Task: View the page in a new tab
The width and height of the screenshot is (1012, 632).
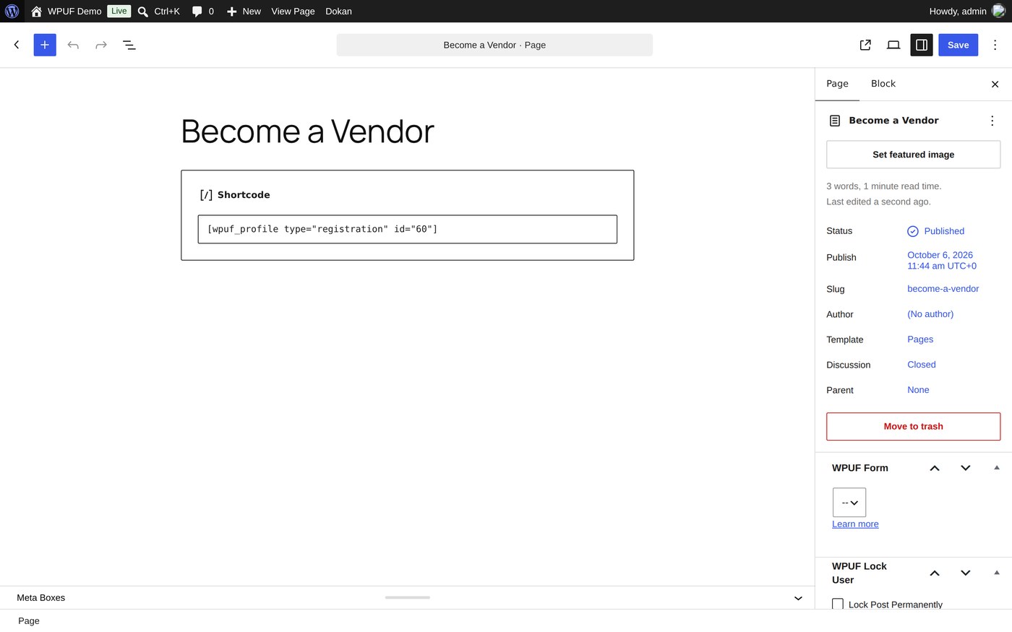Action: [x=865, y=45]
